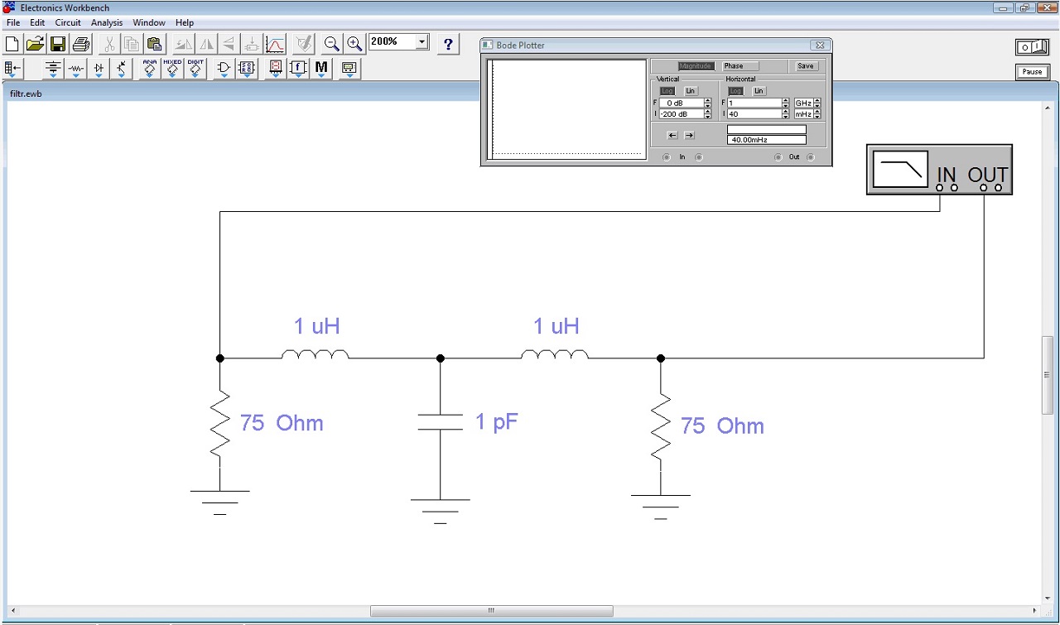Set Vertical axis to Lin scale
The height and width of the screenshot is (625, 1060).
pyautogui.click(x=690, y=91)
